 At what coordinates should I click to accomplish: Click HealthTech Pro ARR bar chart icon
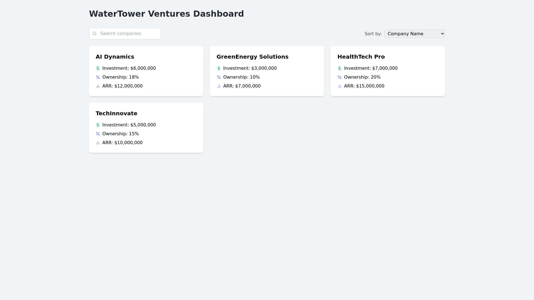(340, 86)
